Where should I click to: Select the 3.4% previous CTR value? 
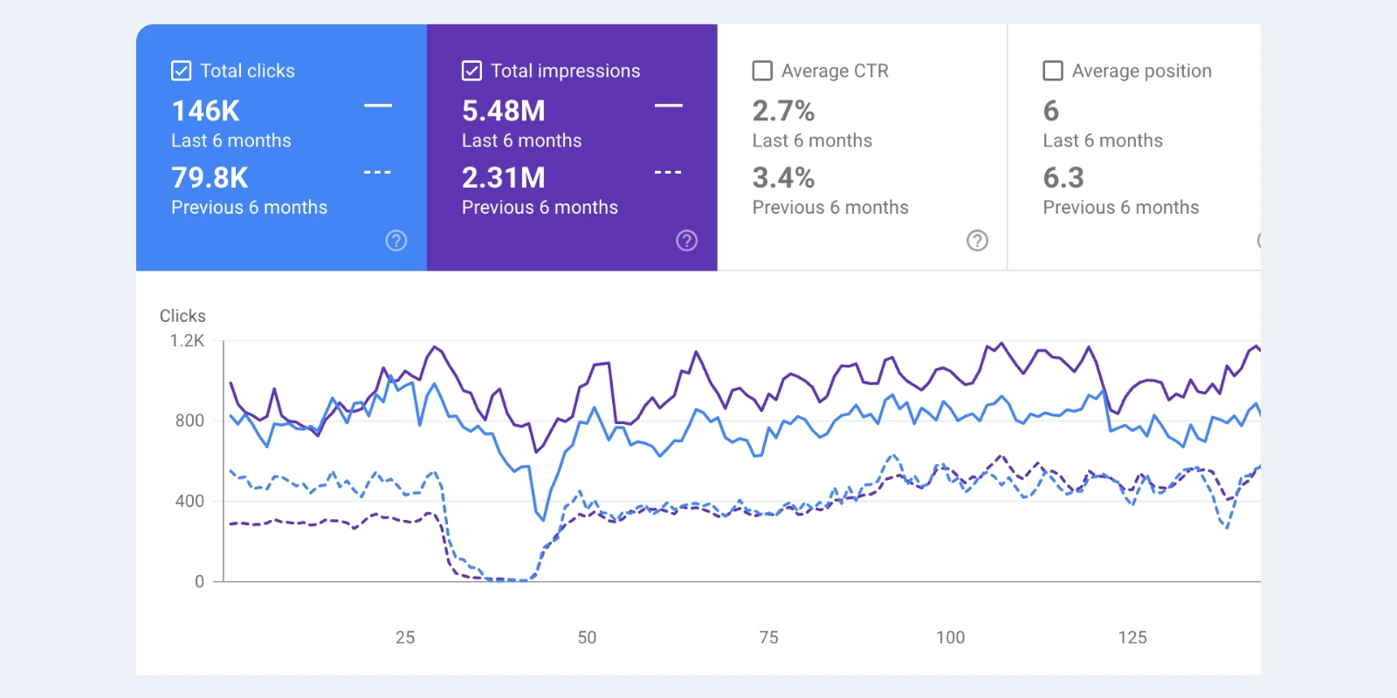(783, 178)
